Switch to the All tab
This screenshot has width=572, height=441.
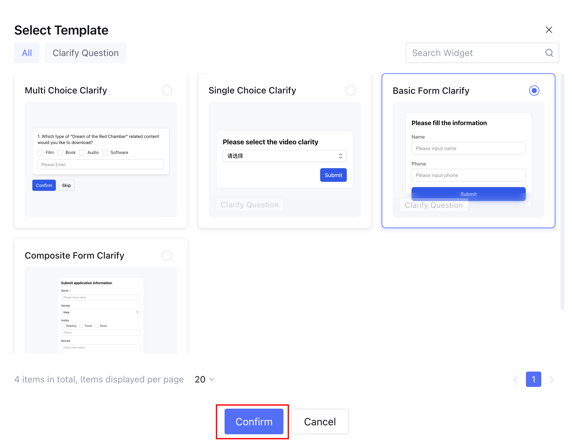click(27, 53)
